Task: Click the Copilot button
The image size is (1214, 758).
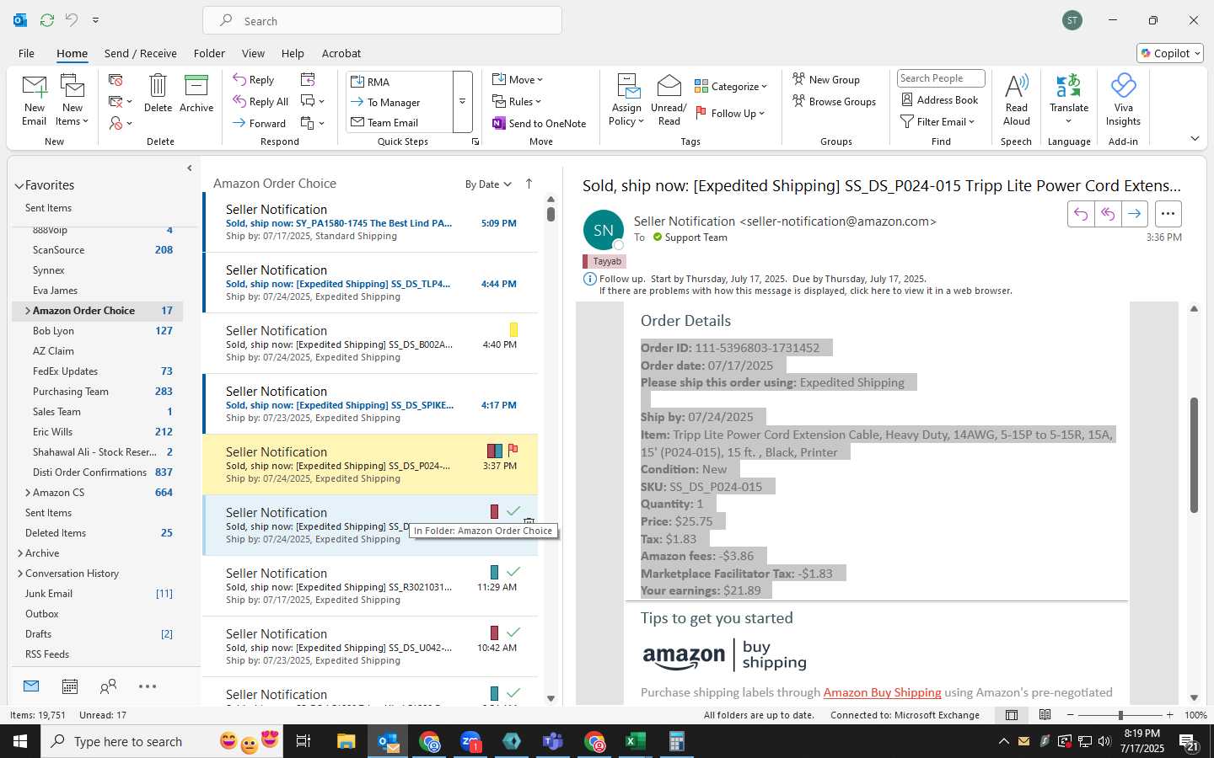Action: tap(1170, 53)
